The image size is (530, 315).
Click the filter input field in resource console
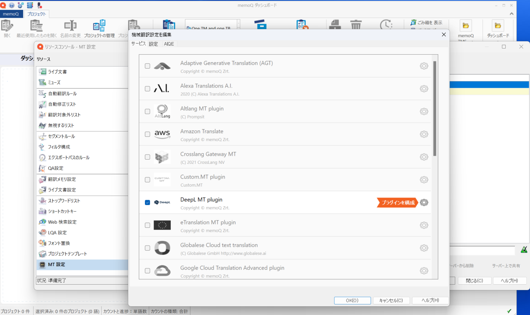tap(482, 250)
